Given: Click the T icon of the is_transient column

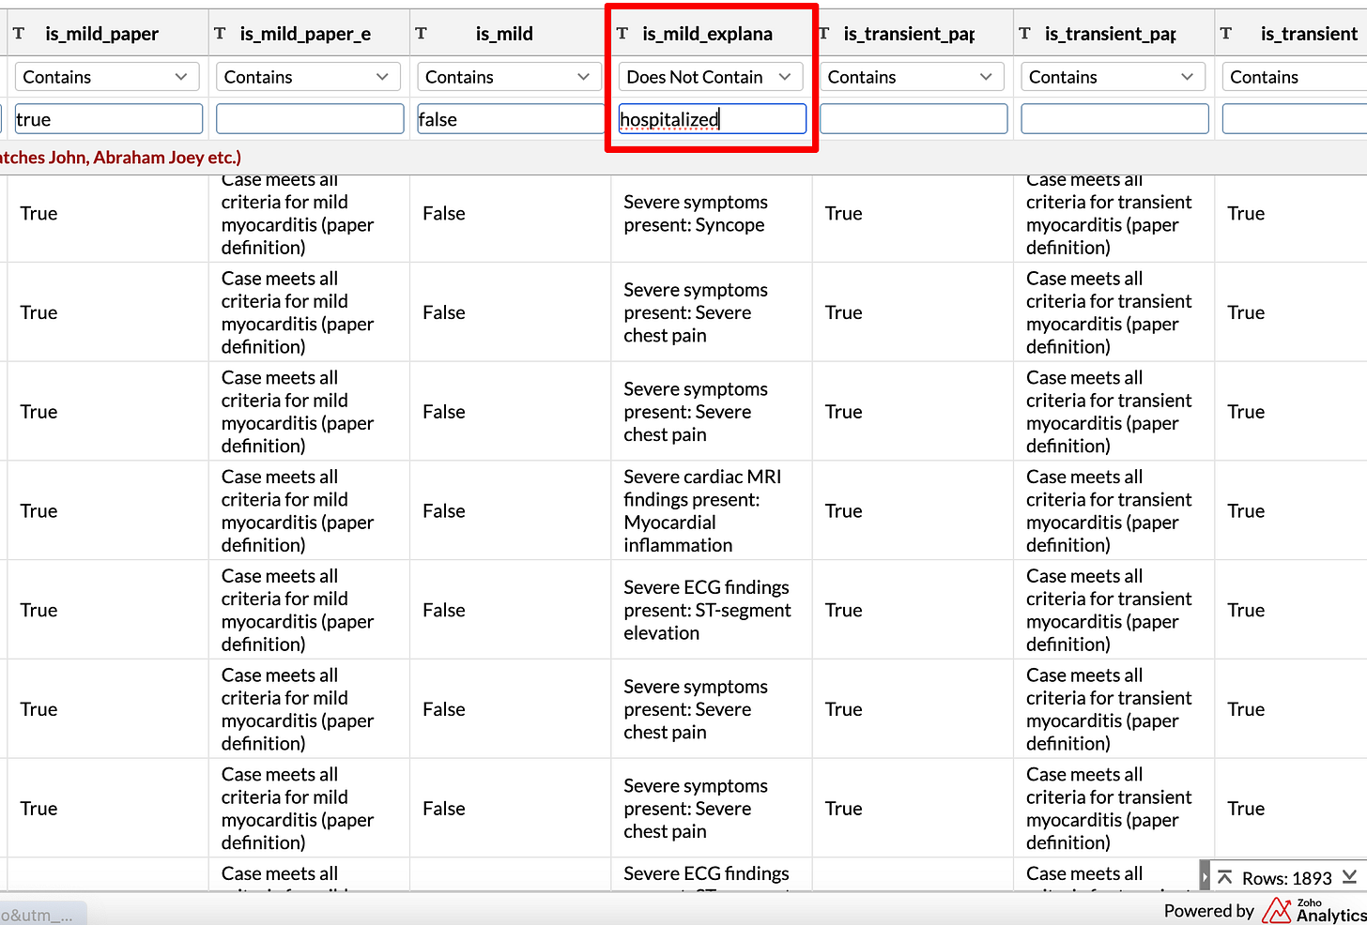Looking at the screenshot, I should click(1225, 34).
